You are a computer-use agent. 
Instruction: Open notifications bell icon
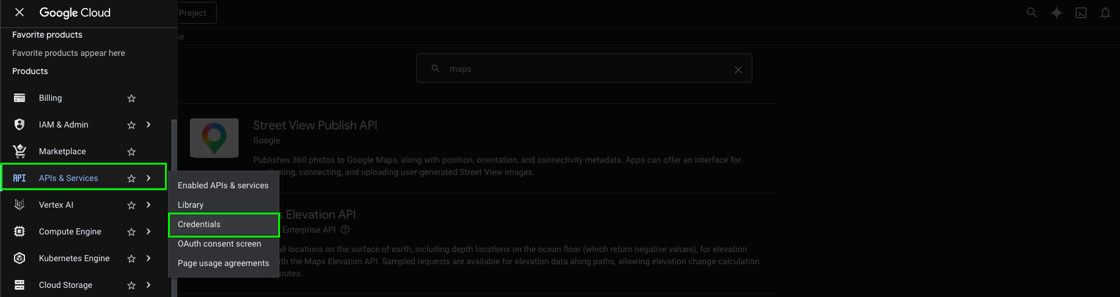tap(1105, 13)
